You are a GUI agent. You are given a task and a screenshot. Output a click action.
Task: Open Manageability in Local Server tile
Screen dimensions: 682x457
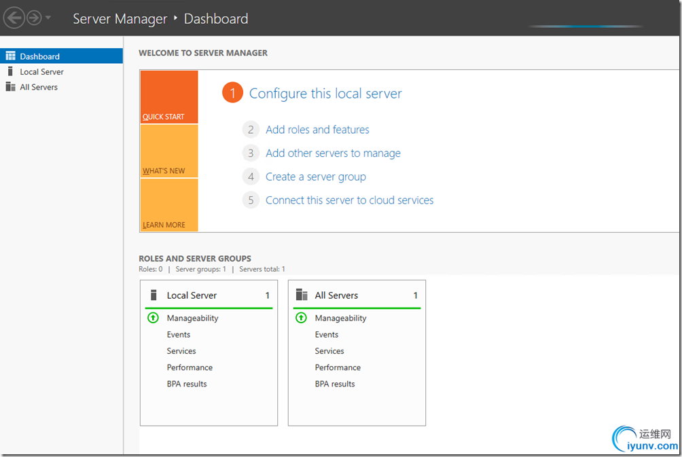[193, 318]
